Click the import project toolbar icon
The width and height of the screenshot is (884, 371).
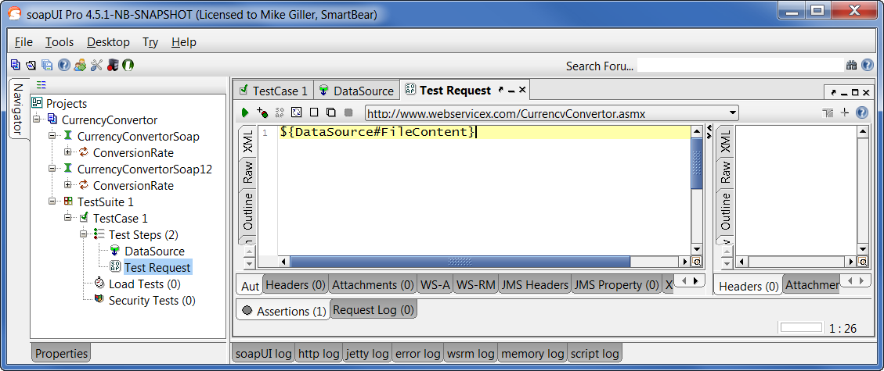[31, 65]
